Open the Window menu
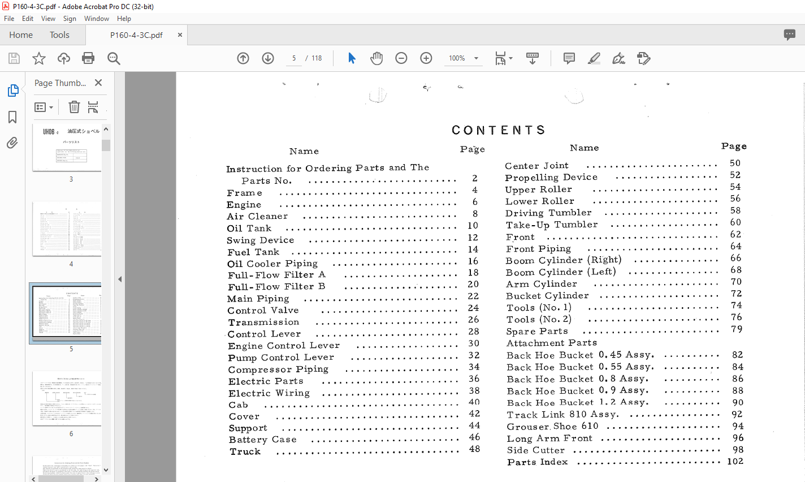Image resolution: width=805 pixels, height=482 pixels. [97, 19]
